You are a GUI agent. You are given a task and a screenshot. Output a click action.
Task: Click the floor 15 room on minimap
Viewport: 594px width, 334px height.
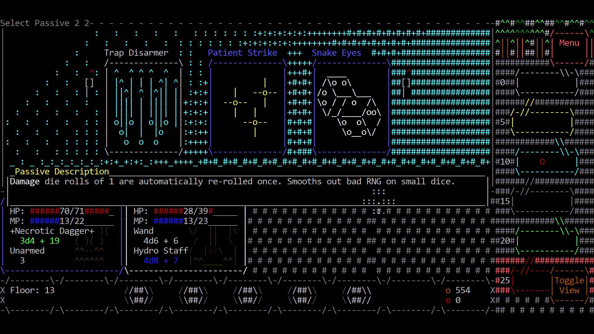tap(542, 201)
